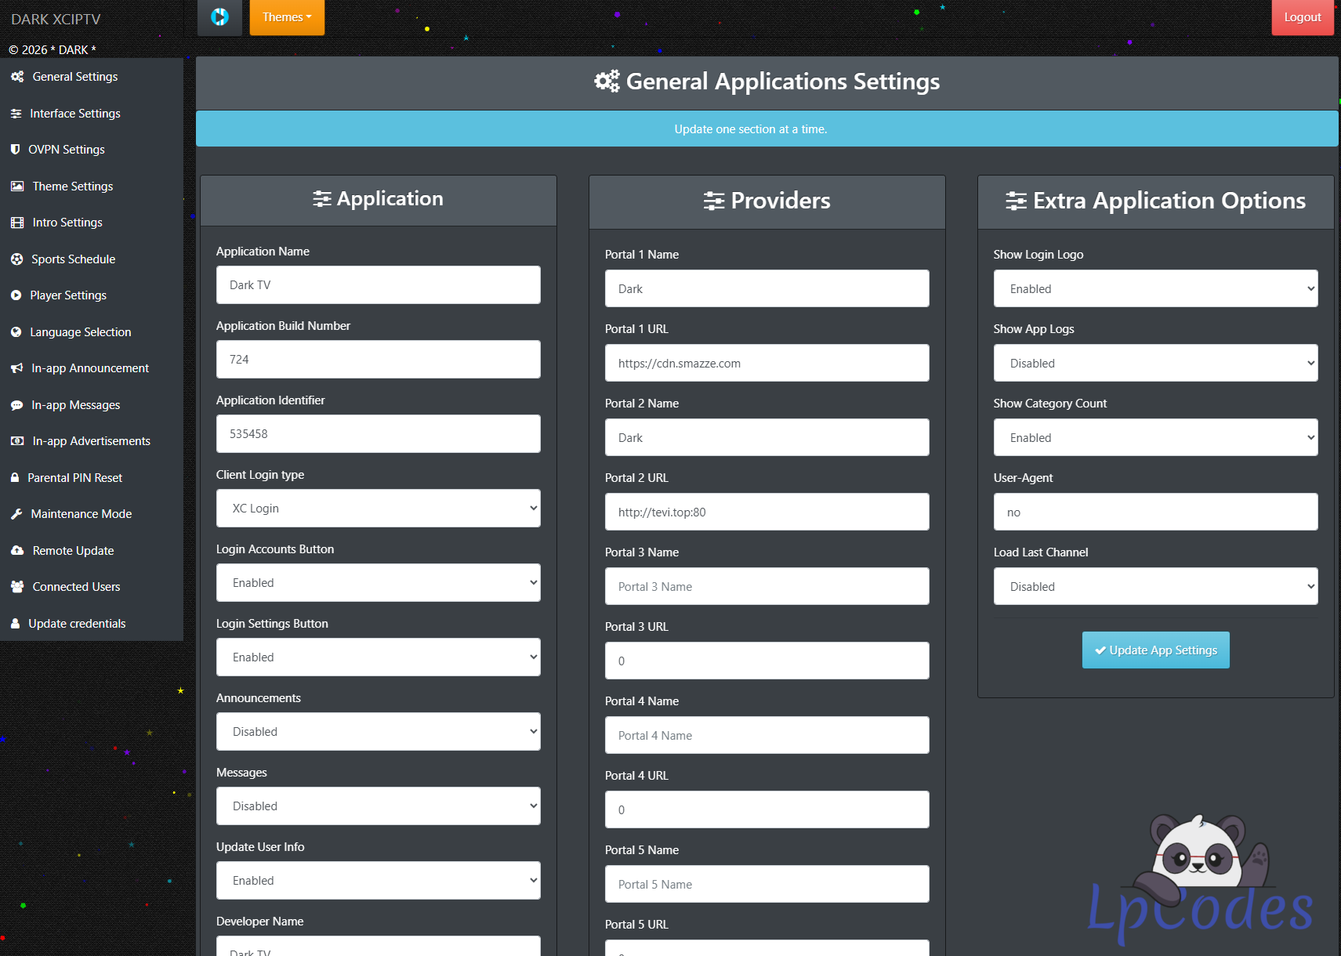Screen dimensions: 1341x956
Task: Click the Portal 1 URL input field
Action: [767, 364]
